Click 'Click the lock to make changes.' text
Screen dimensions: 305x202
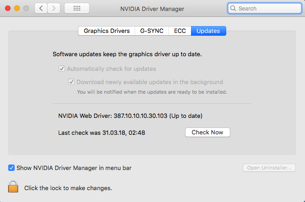[x=68, y=188]
